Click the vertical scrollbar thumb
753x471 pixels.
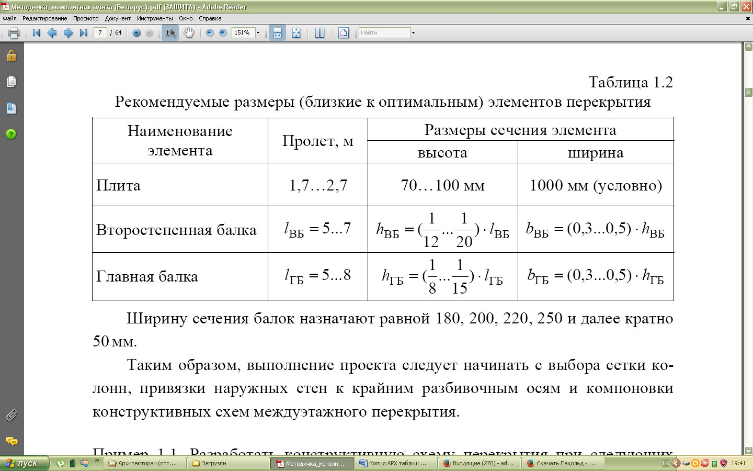point(748,92)
